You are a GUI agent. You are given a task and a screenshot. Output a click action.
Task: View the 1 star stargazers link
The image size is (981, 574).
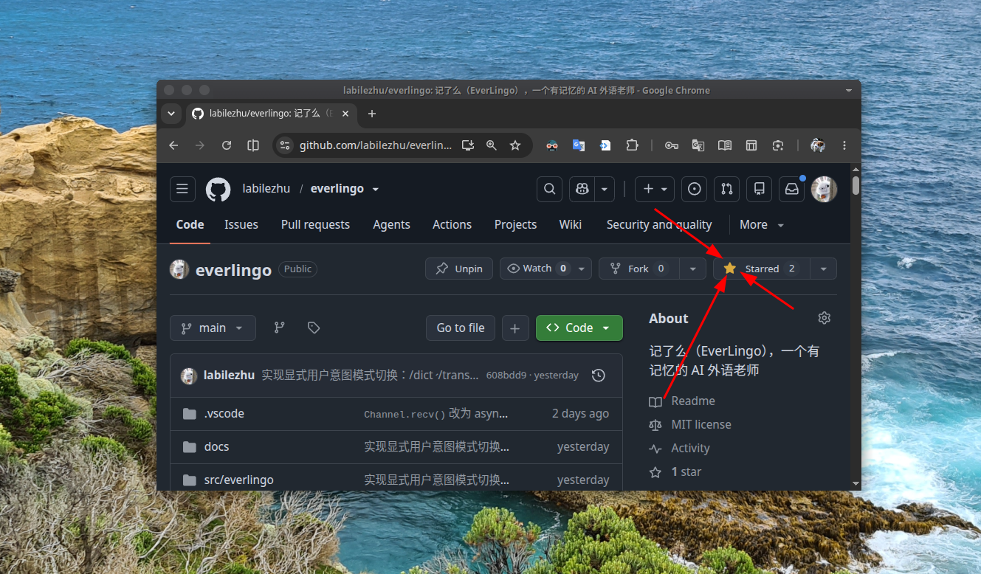(686, 471)
